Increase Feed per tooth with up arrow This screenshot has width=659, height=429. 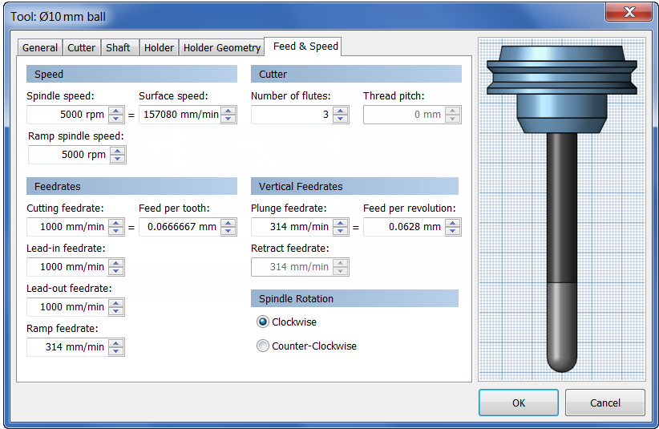coord(228,223)
